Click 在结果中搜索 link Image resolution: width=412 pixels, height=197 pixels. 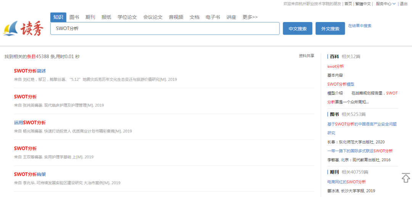pos(359,26)
